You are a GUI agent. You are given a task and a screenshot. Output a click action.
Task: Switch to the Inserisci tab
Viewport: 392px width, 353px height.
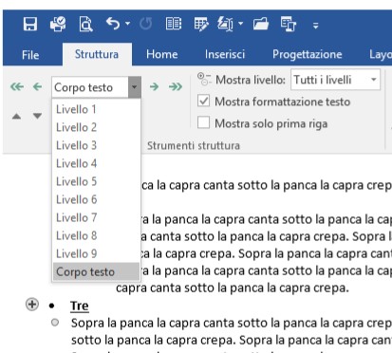(x=225, y=54)
